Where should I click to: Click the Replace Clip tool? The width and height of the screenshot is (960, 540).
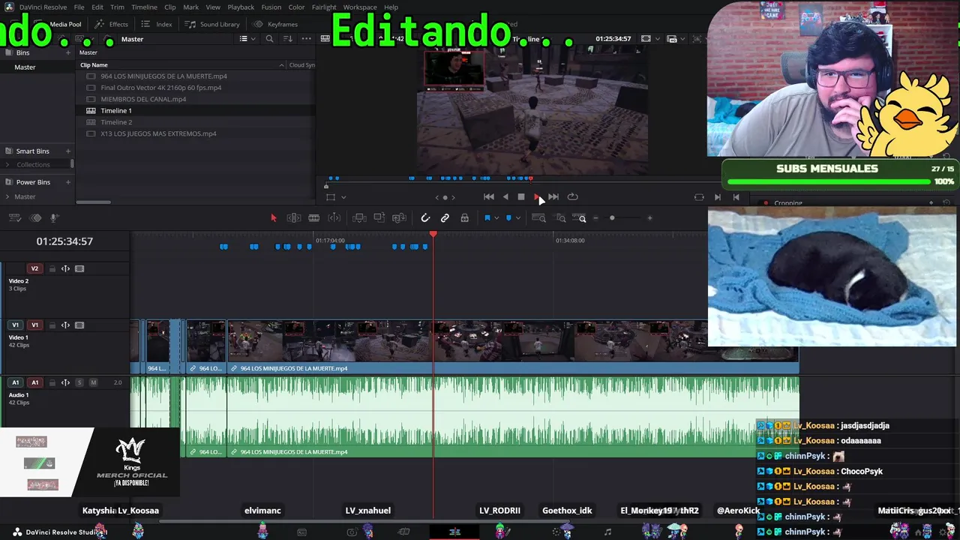(x=400, y=218)
